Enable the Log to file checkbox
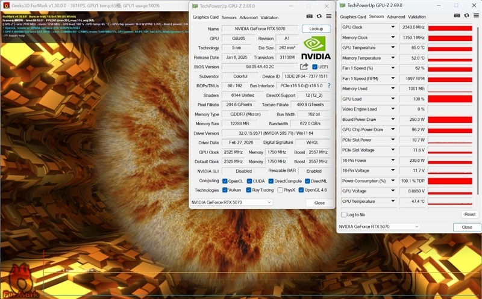 343,215
